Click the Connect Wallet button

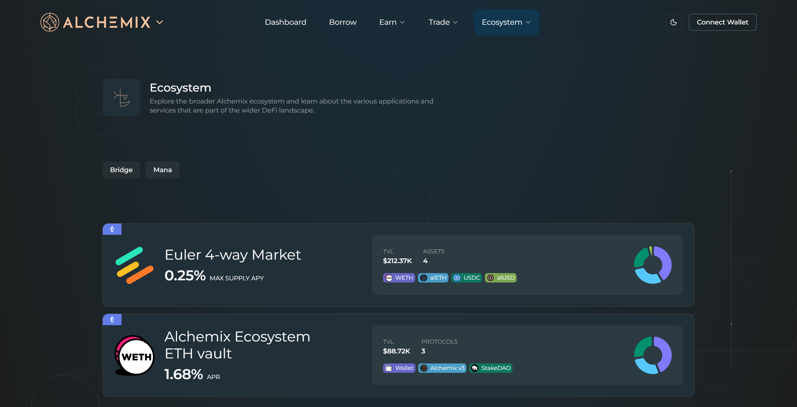722,22
